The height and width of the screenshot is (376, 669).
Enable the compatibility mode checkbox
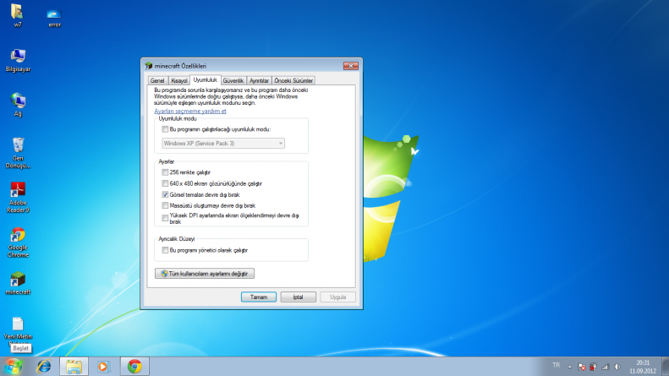165,129
